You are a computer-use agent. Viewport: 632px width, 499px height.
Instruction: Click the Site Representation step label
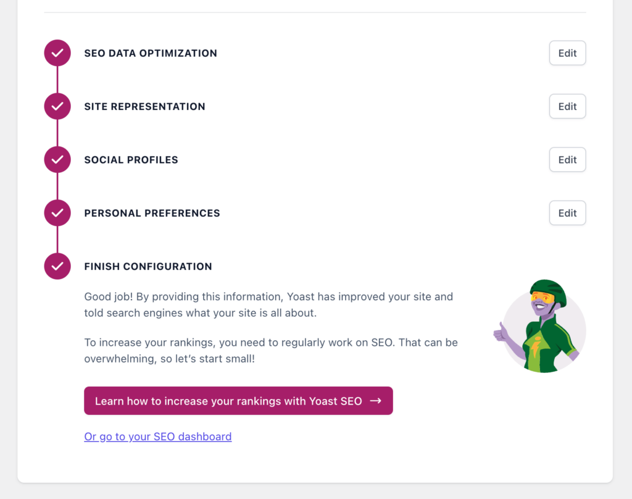144,106
